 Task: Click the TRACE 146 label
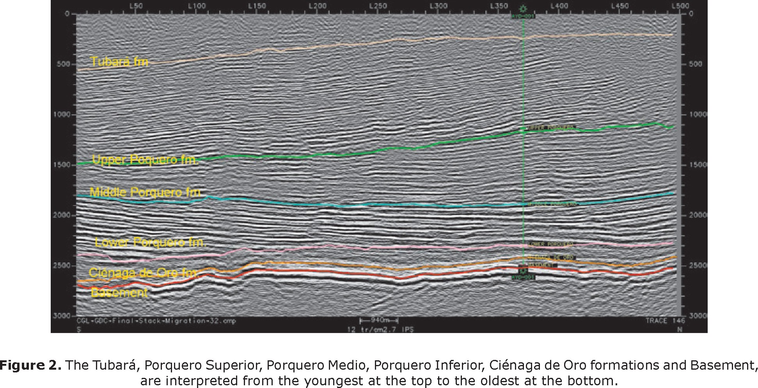662,321
